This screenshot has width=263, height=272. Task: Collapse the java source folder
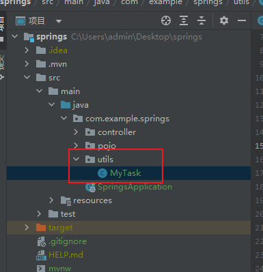point(52,105)
